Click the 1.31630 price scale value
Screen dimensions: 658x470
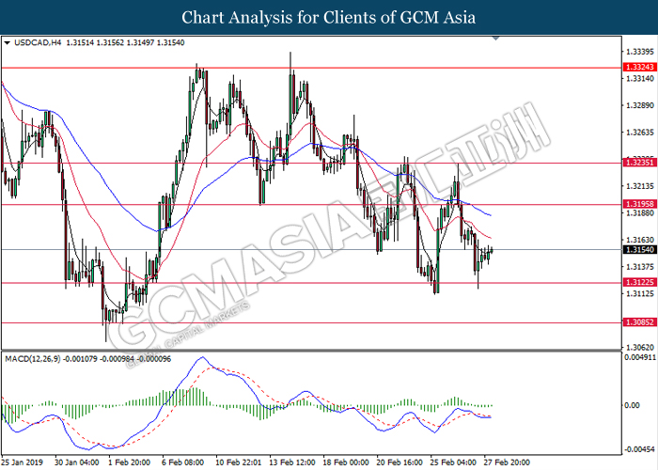(640, 240)
